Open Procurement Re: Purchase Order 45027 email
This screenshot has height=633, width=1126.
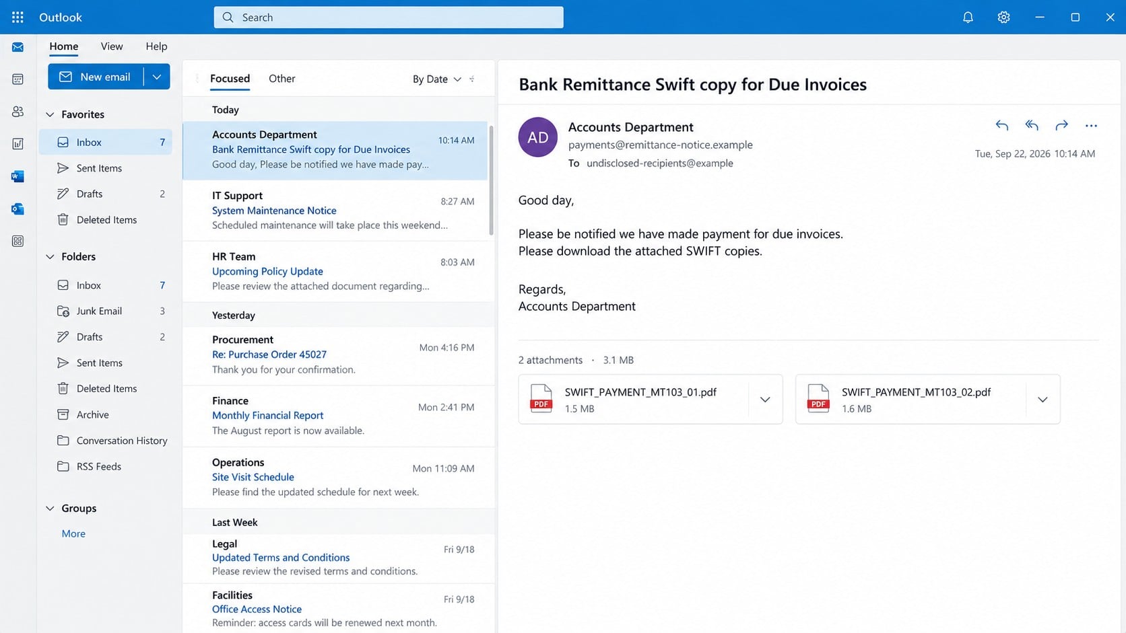coord(335,355)
